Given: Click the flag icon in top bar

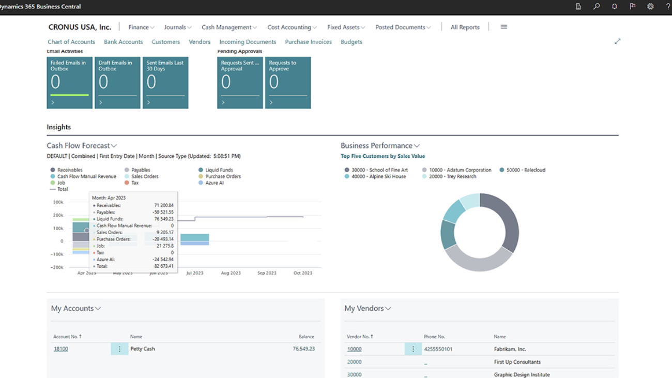Looking at the screenshot, I should click(632, 7).
